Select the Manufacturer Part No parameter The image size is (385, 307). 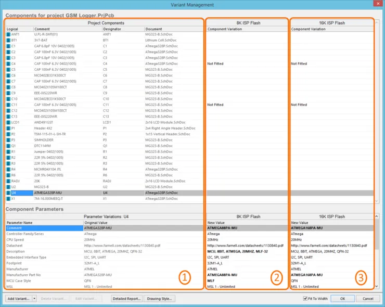(x=44, y=275)
